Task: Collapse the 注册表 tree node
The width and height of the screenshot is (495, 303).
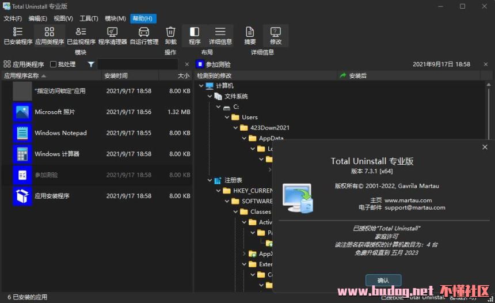Action: coord(210,180)
